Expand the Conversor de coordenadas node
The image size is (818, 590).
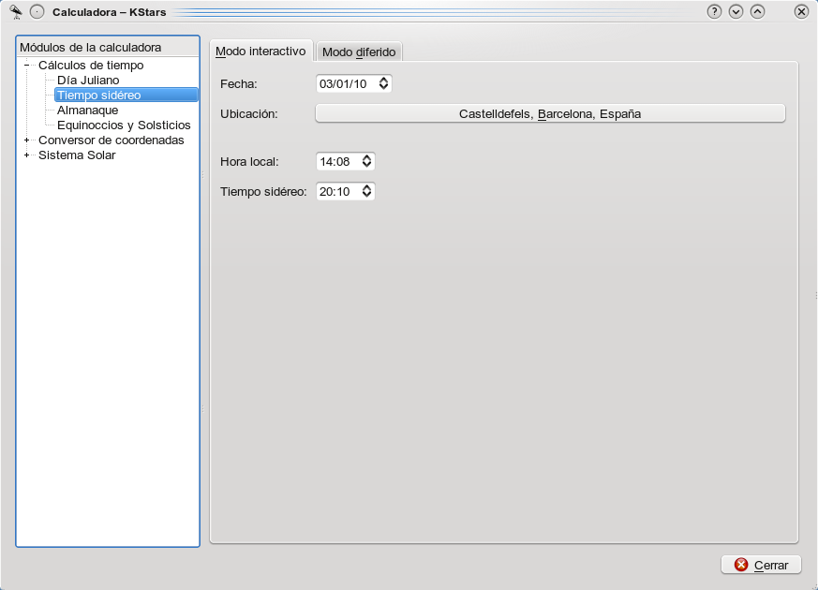tap(27, 140)
